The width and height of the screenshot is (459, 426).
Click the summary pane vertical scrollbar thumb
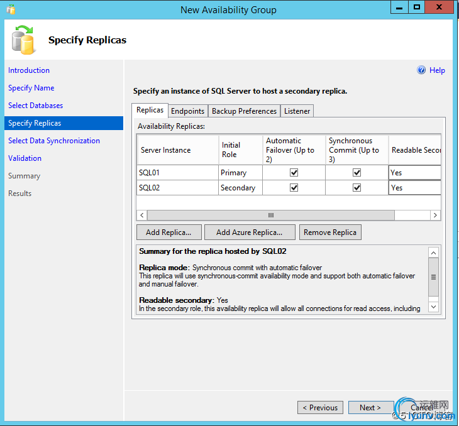[x=433, y=277]
